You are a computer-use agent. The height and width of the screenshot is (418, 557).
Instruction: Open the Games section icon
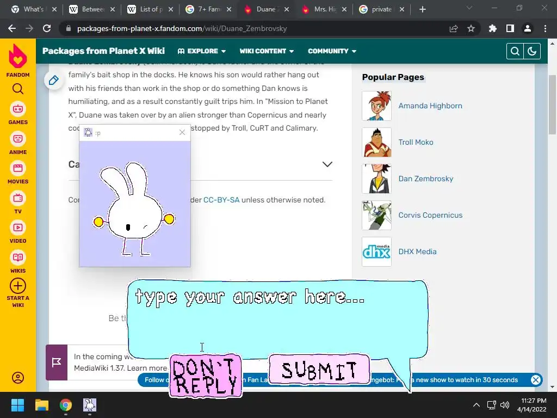18,109
